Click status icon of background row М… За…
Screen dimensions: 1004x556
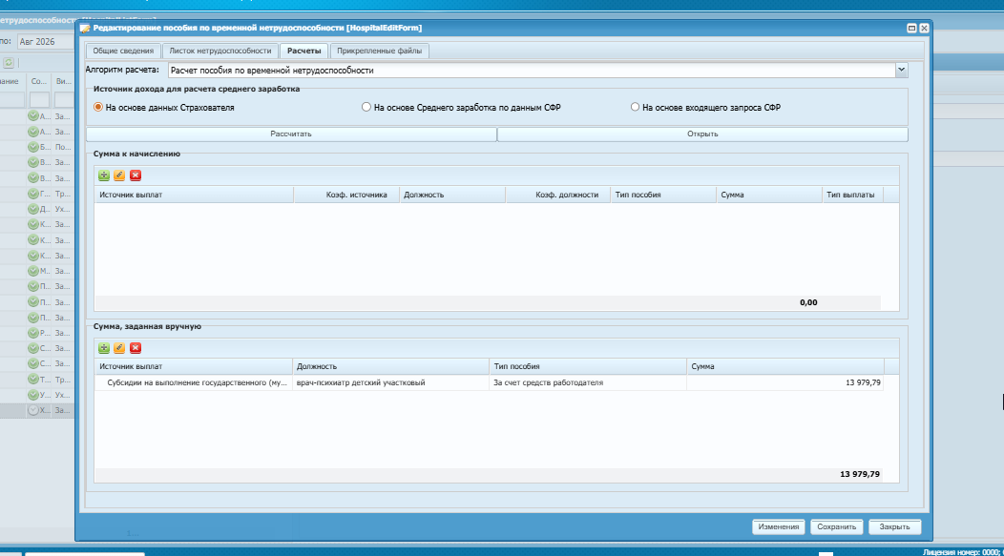tap(33, 271)
